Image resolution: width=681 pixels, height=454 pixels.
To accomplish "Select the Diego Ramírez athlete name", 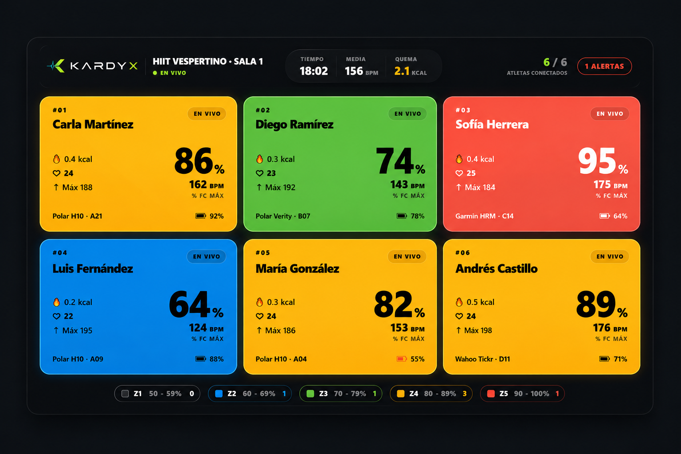I will point(294,125).
